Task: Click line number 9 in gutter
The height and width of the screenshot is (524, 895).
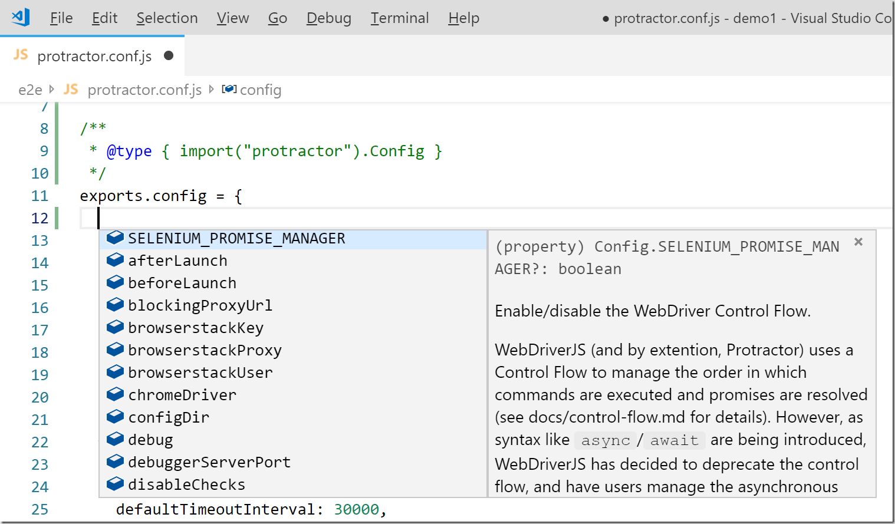Action: [x=44, y=151]
